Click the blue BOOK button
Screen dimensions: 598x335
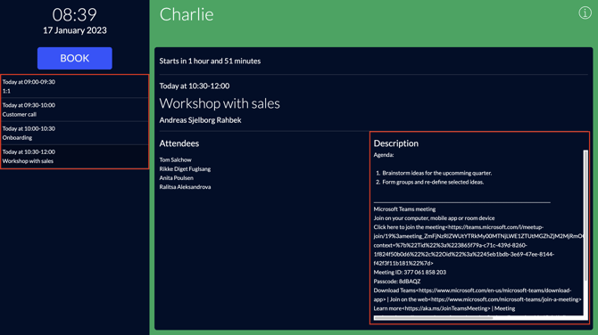click(75, 58)
